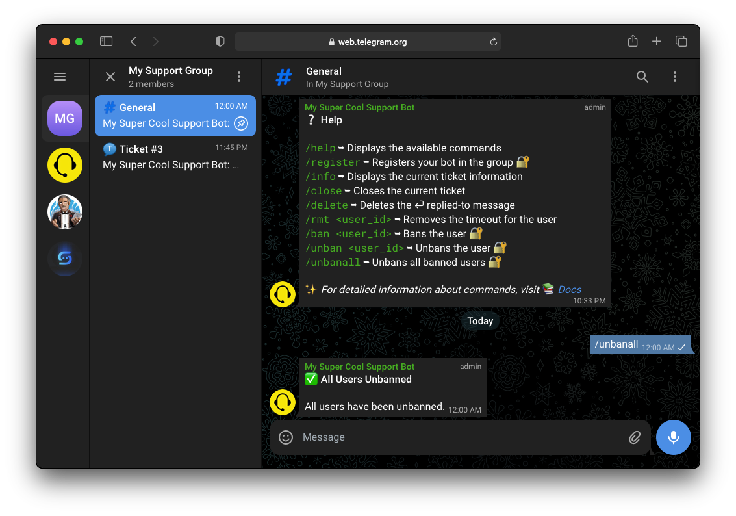This screenshot has height=516, width=736.
Task: Click the Today date badge
Action: [x=480, y=321]
